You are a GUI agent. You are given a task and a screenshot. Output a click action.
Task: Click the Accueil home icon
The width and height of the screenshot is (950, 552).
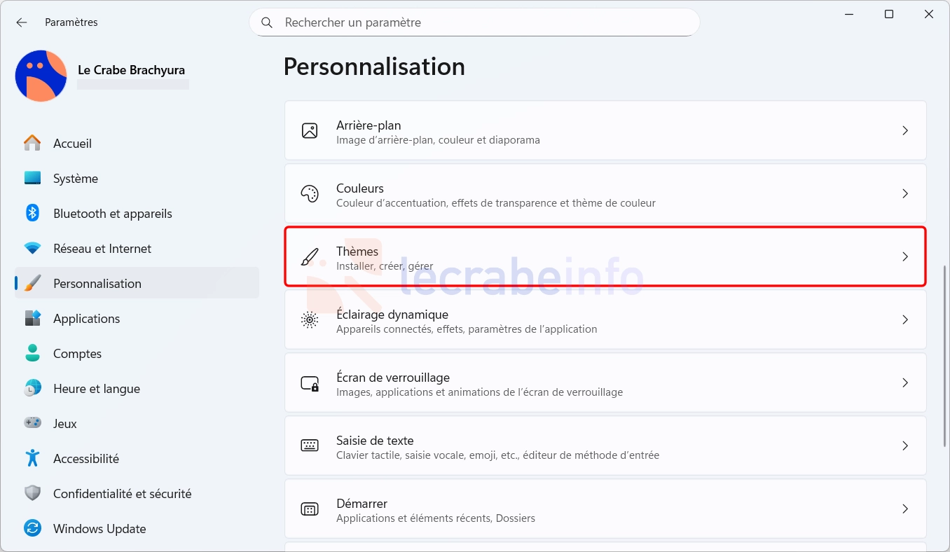(32, 143)
